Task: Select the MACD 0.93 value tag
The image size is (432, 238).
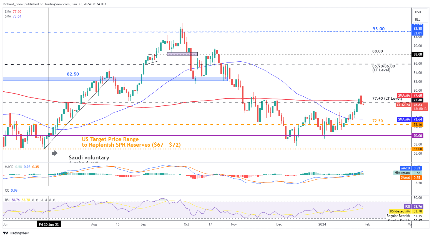Action: click(x=411, y=168)
